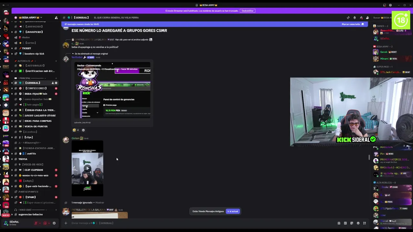
Task: Toggle the headphones deafen button
Action: point(45,223)
